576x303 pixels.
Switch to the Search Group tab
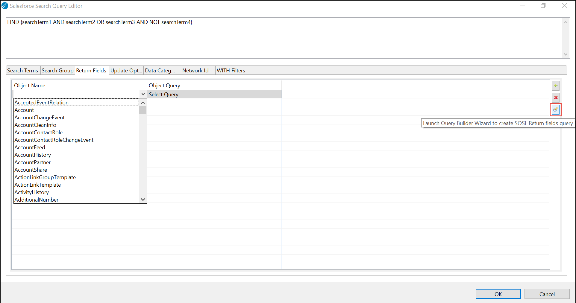[57, 71]
